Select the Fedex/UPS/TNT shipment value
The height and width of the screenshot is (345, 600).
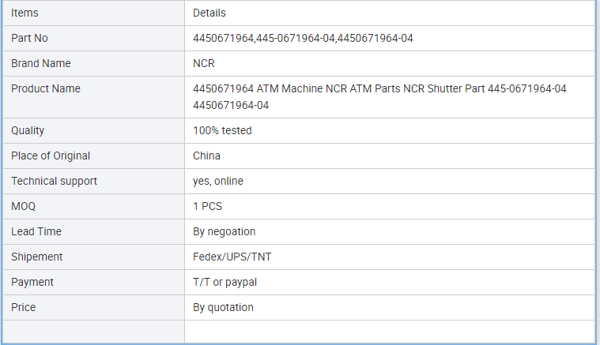232,257
